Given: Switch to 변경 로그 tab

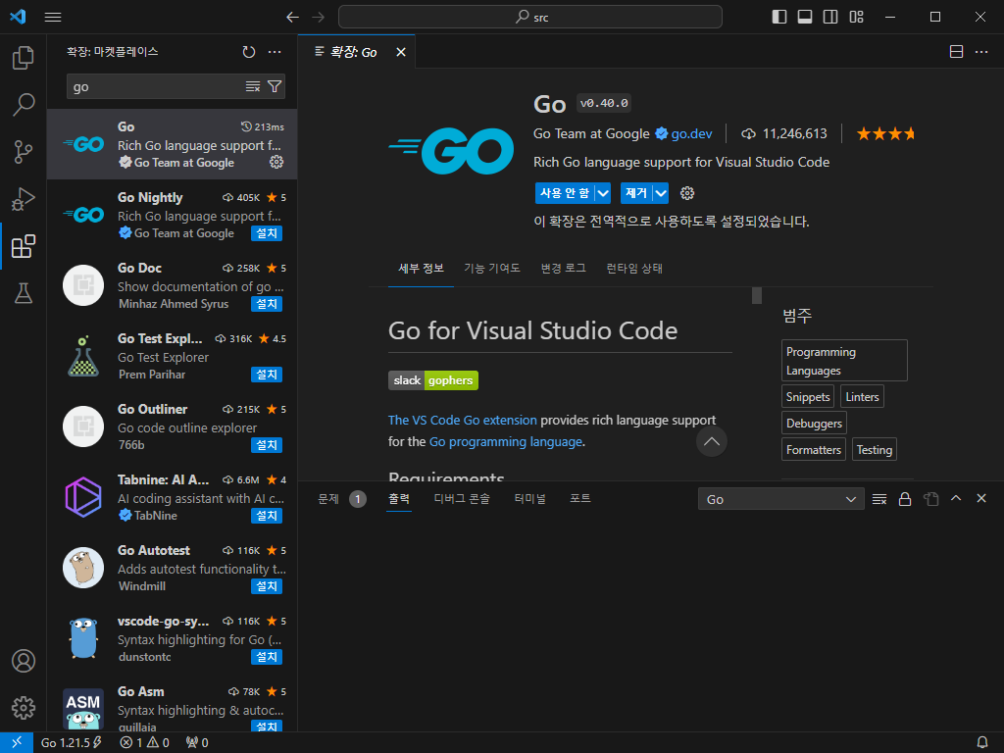Looking at the screenshot, I should tap(564, 269).
